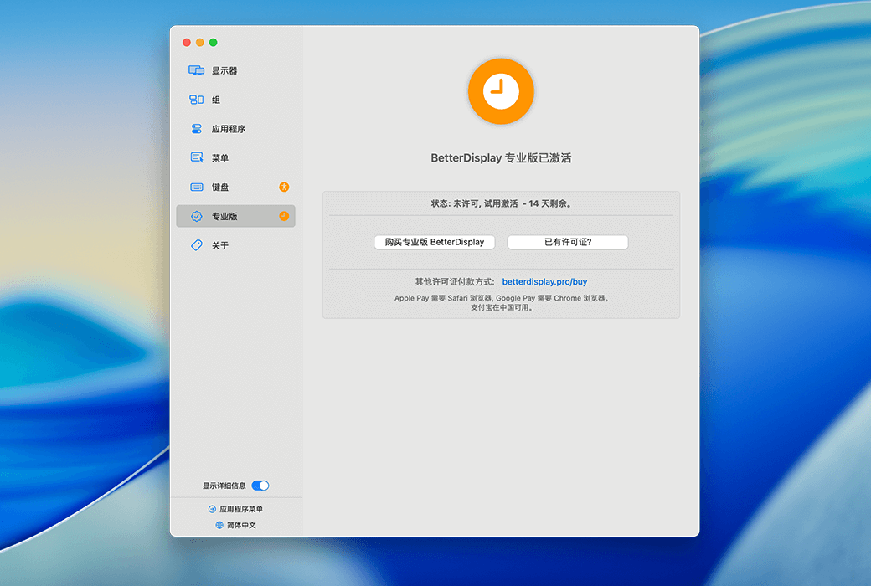Zoom the window with the green button
This screenshot has width=871, height=586.
(214, 43)
